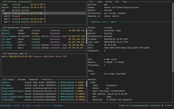Select the ic-healthd instance row
Screen dimensions: 174x109
44,36
